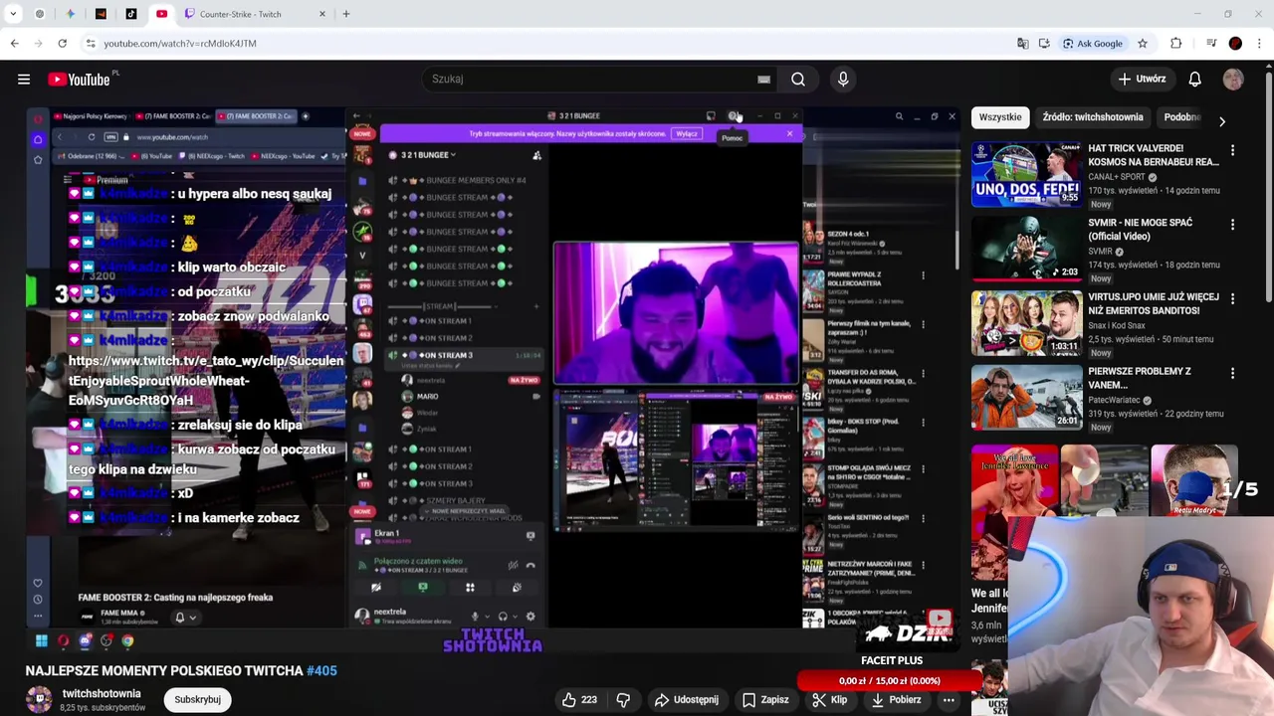Install app icon in address bar
The height and width of the screenshot is (716, 1274).
coord(1044,44)
